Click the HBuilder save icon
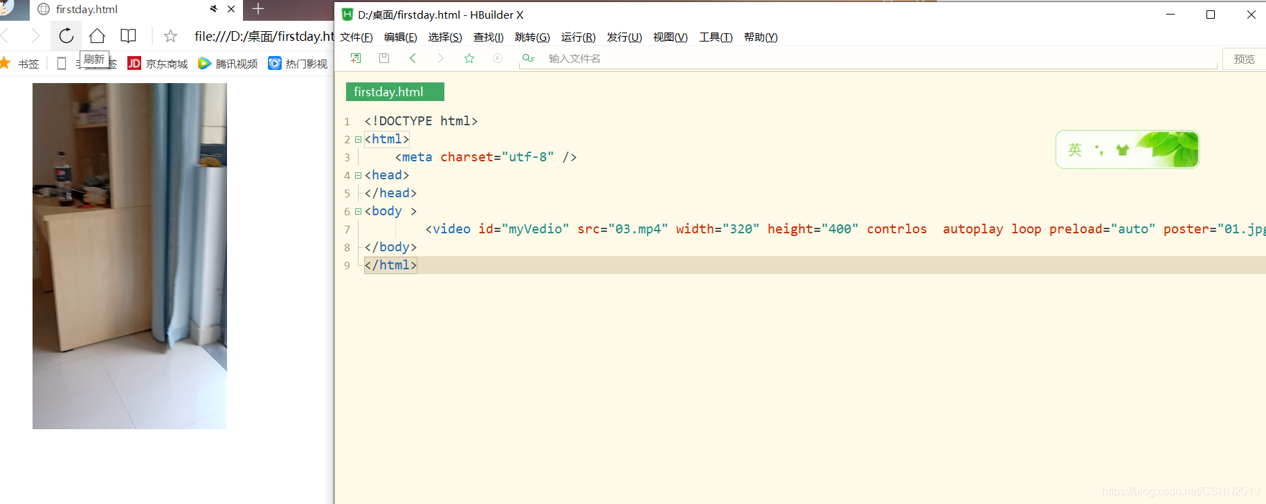1266x504 pixels. coord(384,58)
